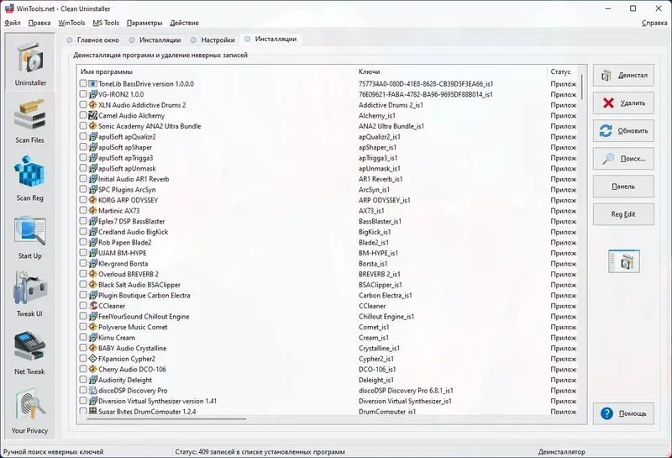Open the Scan Files sidebar tool
The image size is (672, 458).
(x=30, y=121)
